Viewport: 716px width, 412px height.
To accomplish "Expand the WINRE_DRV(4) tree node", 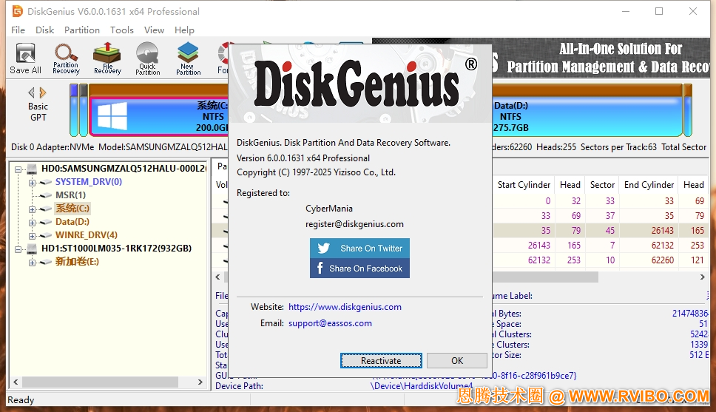I will click(32, 236).
